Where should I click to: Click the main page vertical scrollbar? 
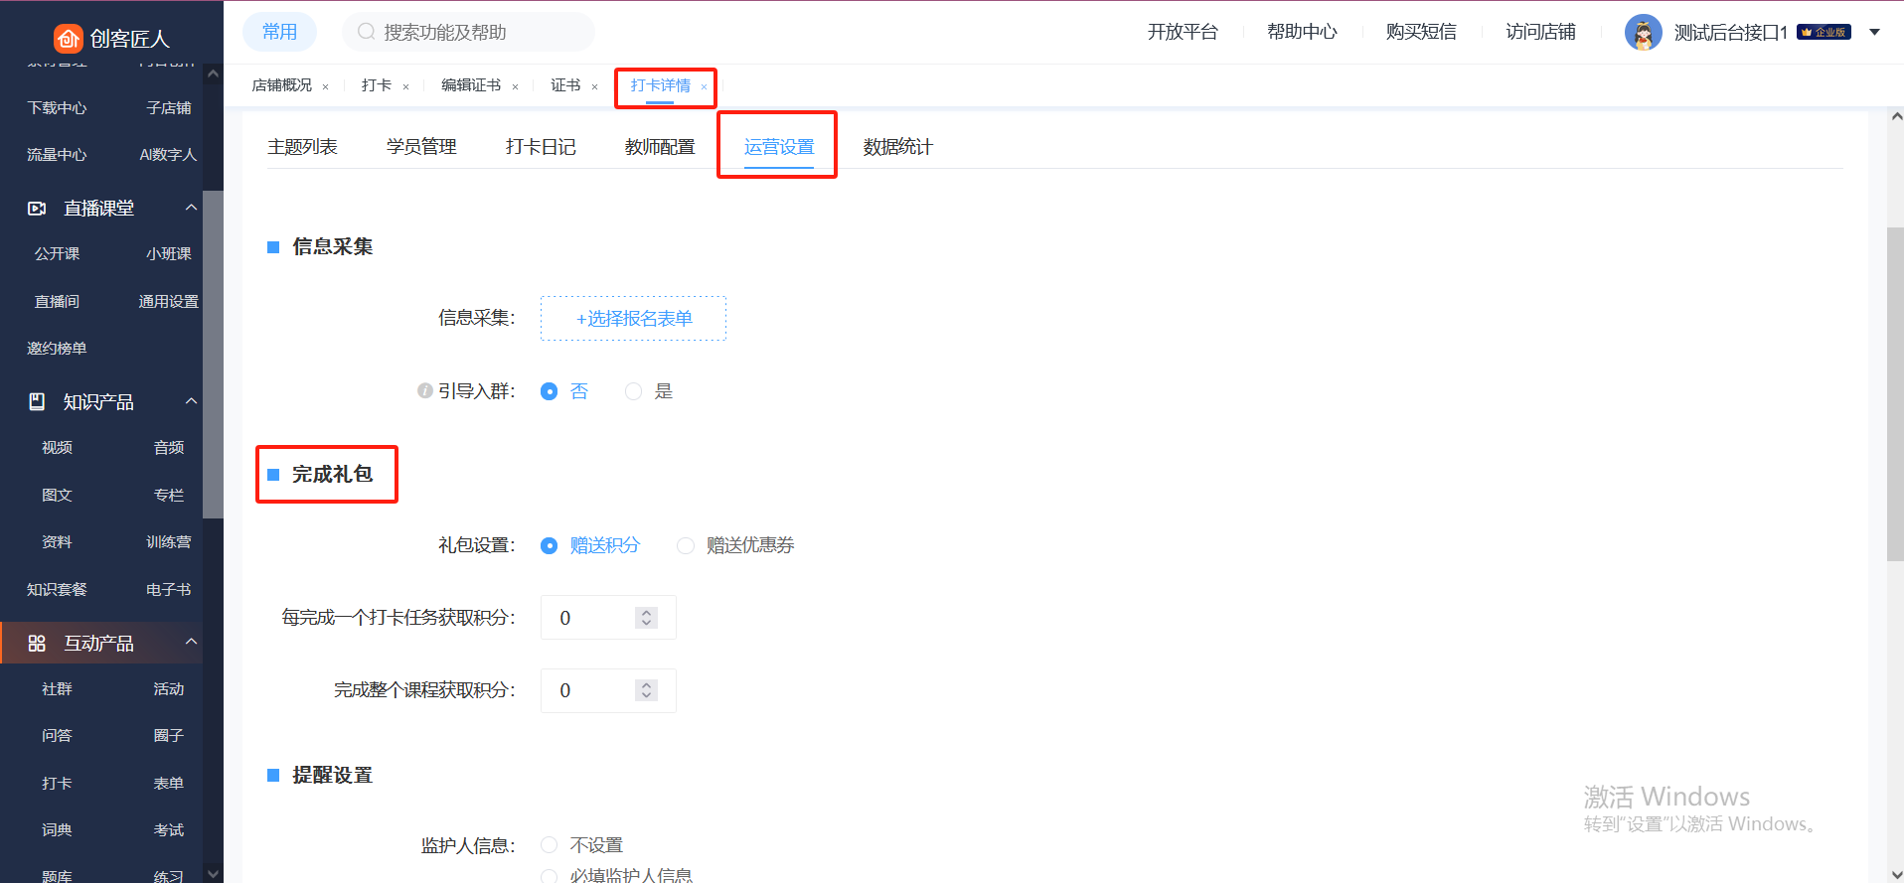pyautogui.click(x=1895, y=397)
